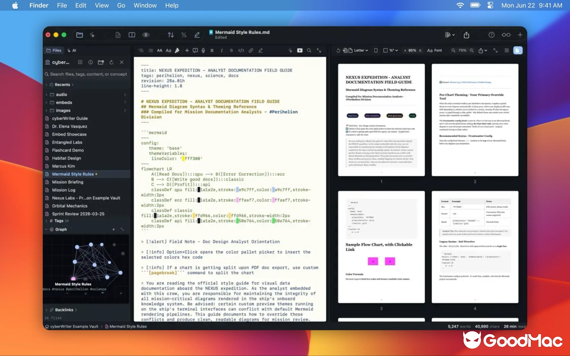Viewport: 570px width, 356px height.
Task: Select the page 3 preview thumbnail
Action: pyautogui.click(x=381, y=247)
